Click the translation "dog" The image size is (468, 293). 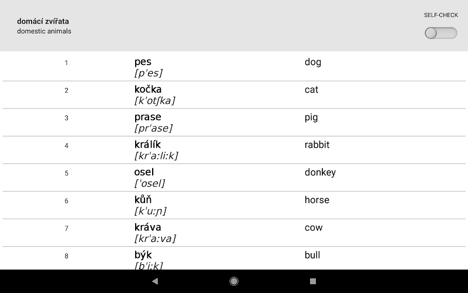(313, 62)
